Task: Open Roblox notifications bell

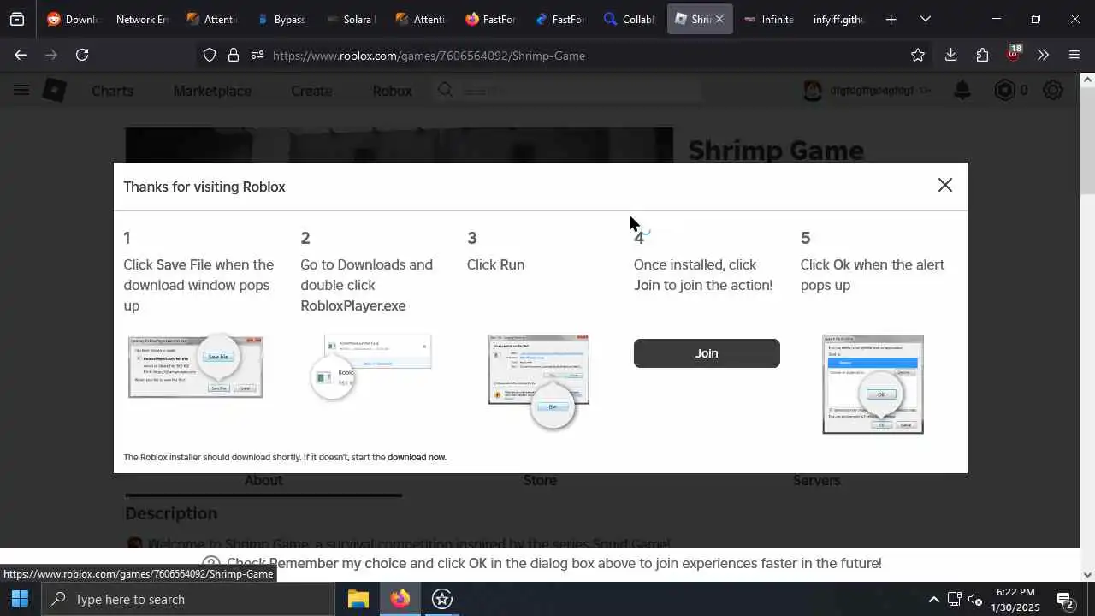Action: tap(962, 91)
